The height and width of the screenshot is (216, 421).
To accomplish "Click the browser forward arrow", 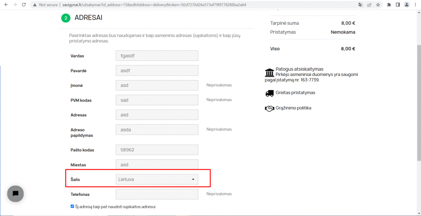I will click(x=15, y=5).
